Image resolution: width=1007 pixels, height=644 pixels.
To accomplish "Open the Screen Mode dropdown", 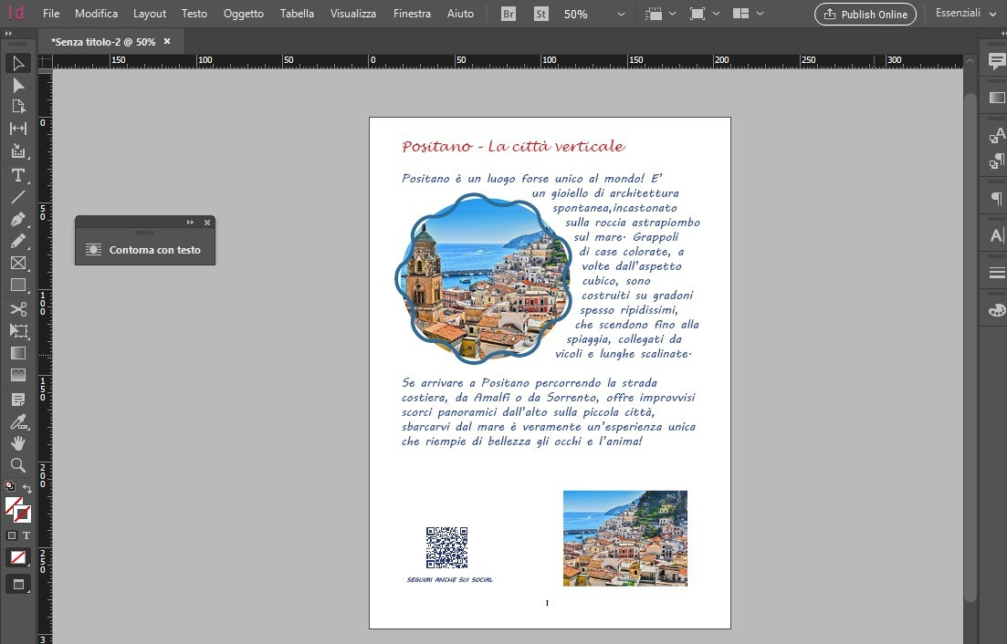I will point(704,14).
